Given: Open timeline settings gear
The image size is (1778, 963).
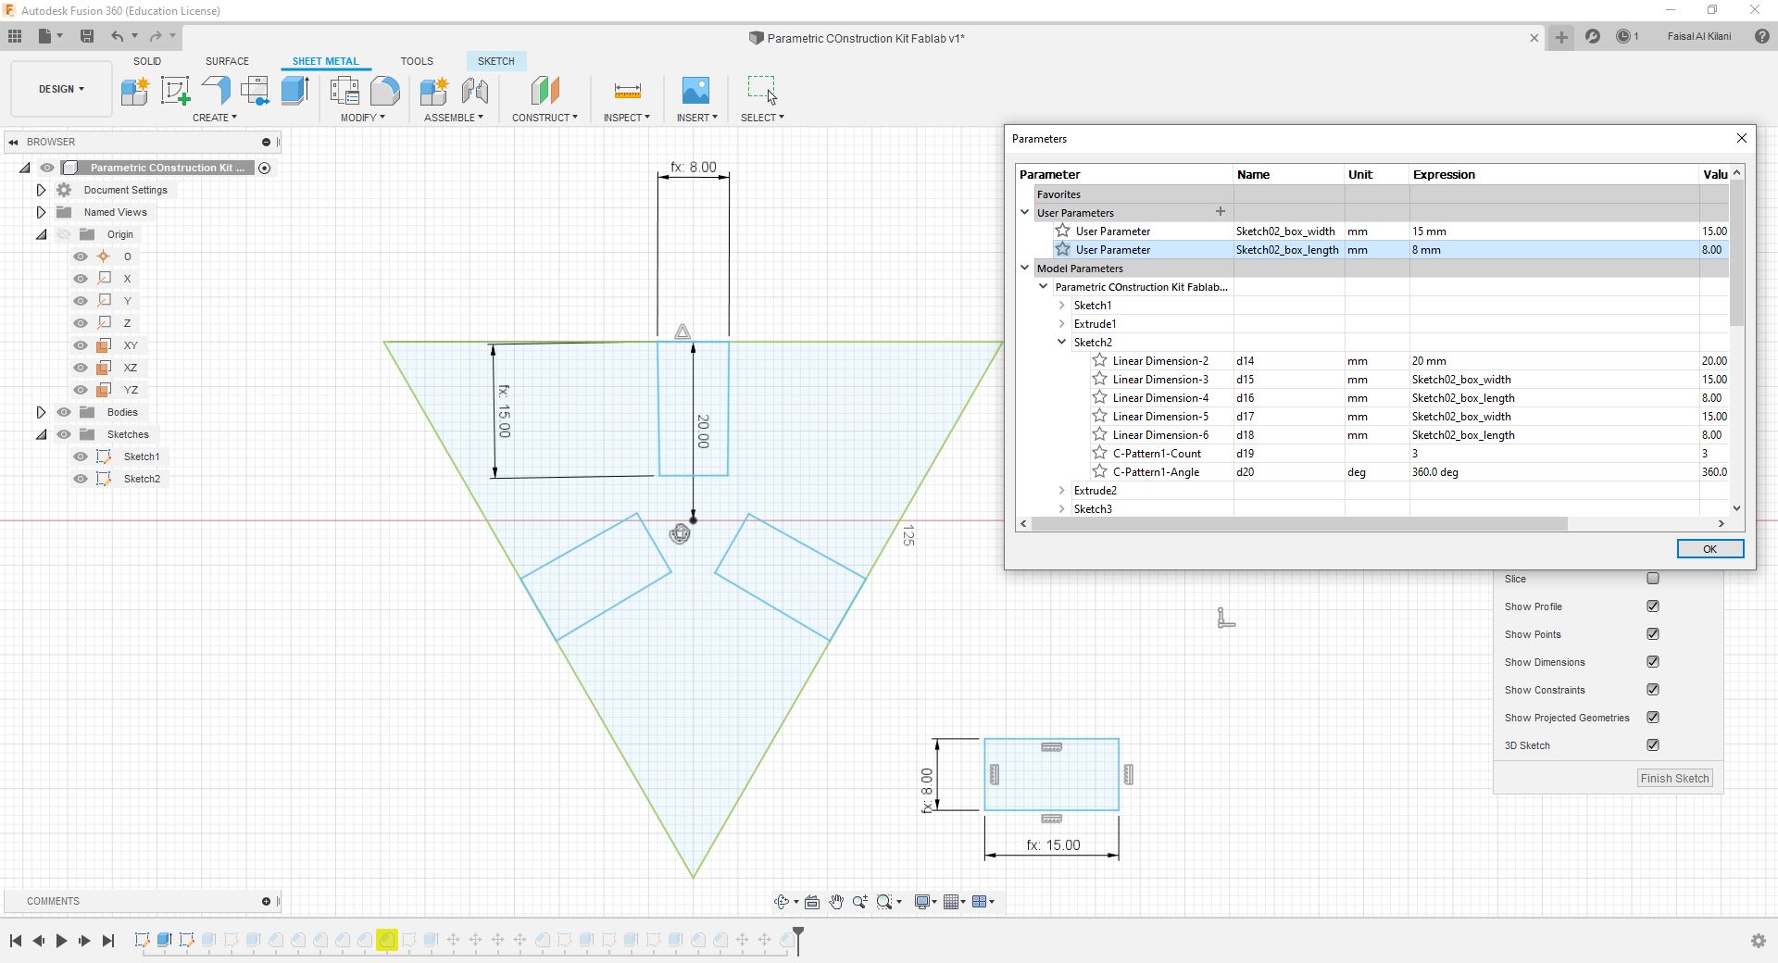Looking at the screenshot, I should coord(1759,941).
